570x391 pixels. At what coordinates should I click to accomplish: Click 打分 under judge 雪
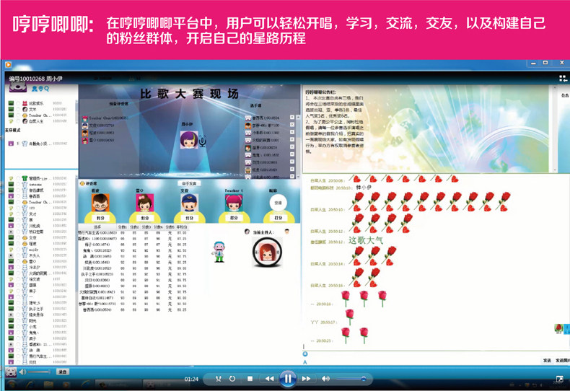pos(145,218)
